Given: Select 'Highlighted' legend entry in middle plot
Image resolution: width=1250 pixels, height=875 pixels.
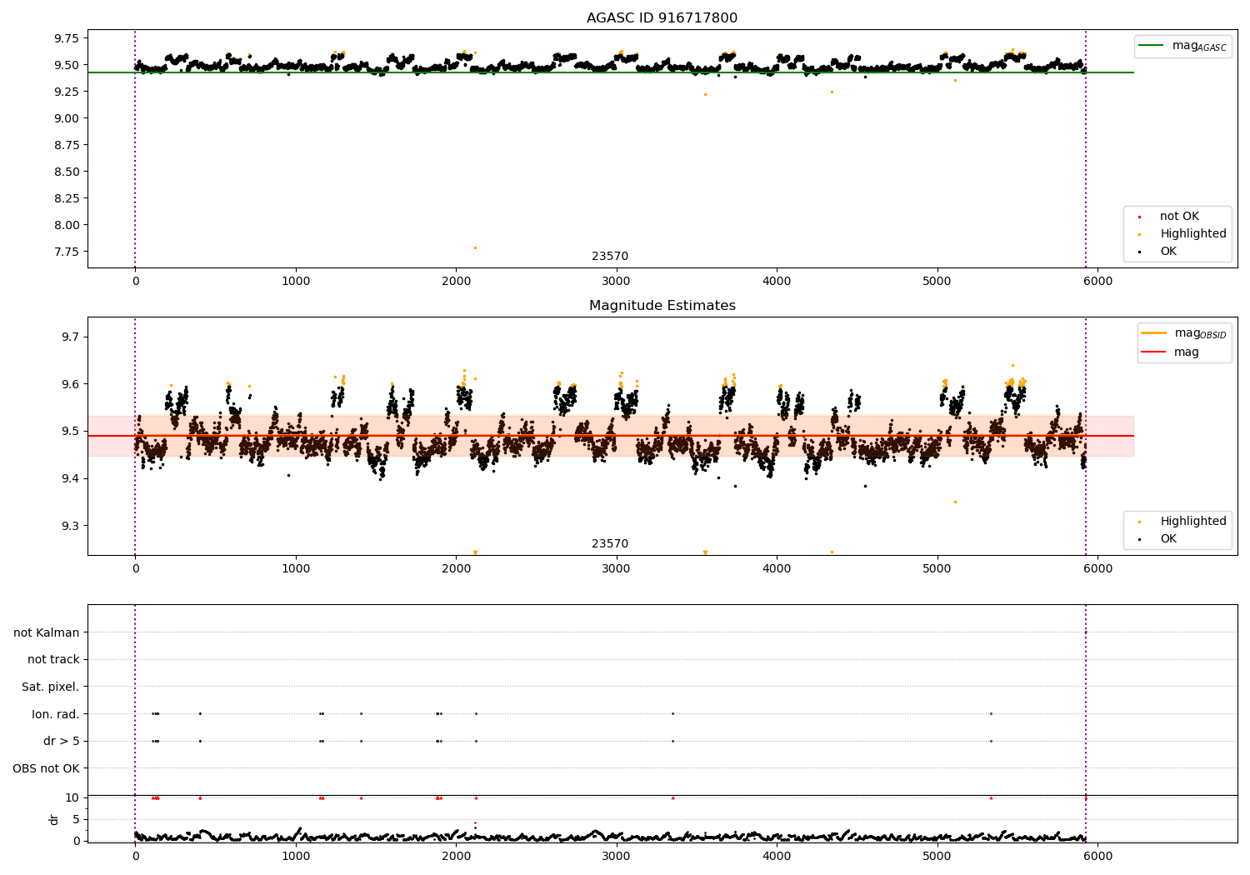Looking at the screenshot, I should pyautogui.click(x=1183, y=522).
